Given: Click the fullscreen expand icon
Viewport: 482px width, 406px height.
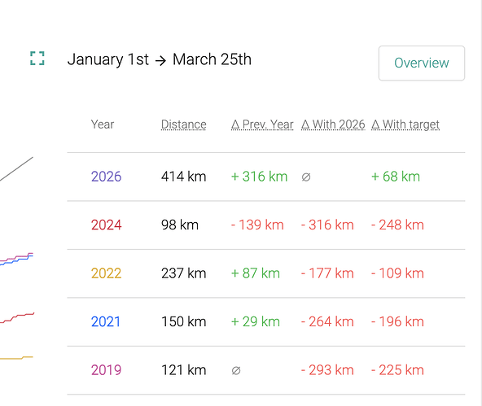Looking at the screenshot, I should click(x=37, y=59).
